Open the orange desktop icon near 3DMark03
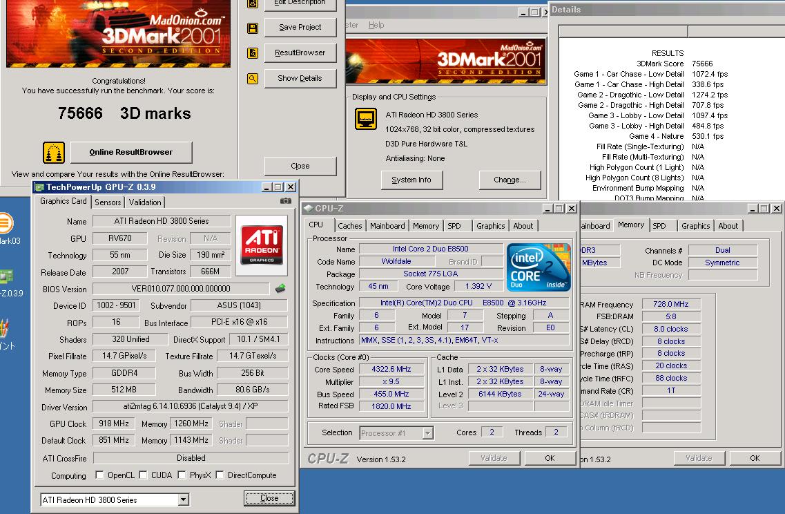The width and height of the screenshot is (785, 514). tap(5, 223)
